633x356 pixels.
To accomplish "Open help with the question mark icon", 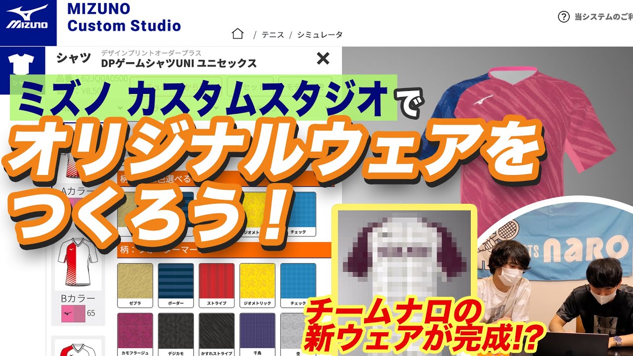I will (563, 17).
